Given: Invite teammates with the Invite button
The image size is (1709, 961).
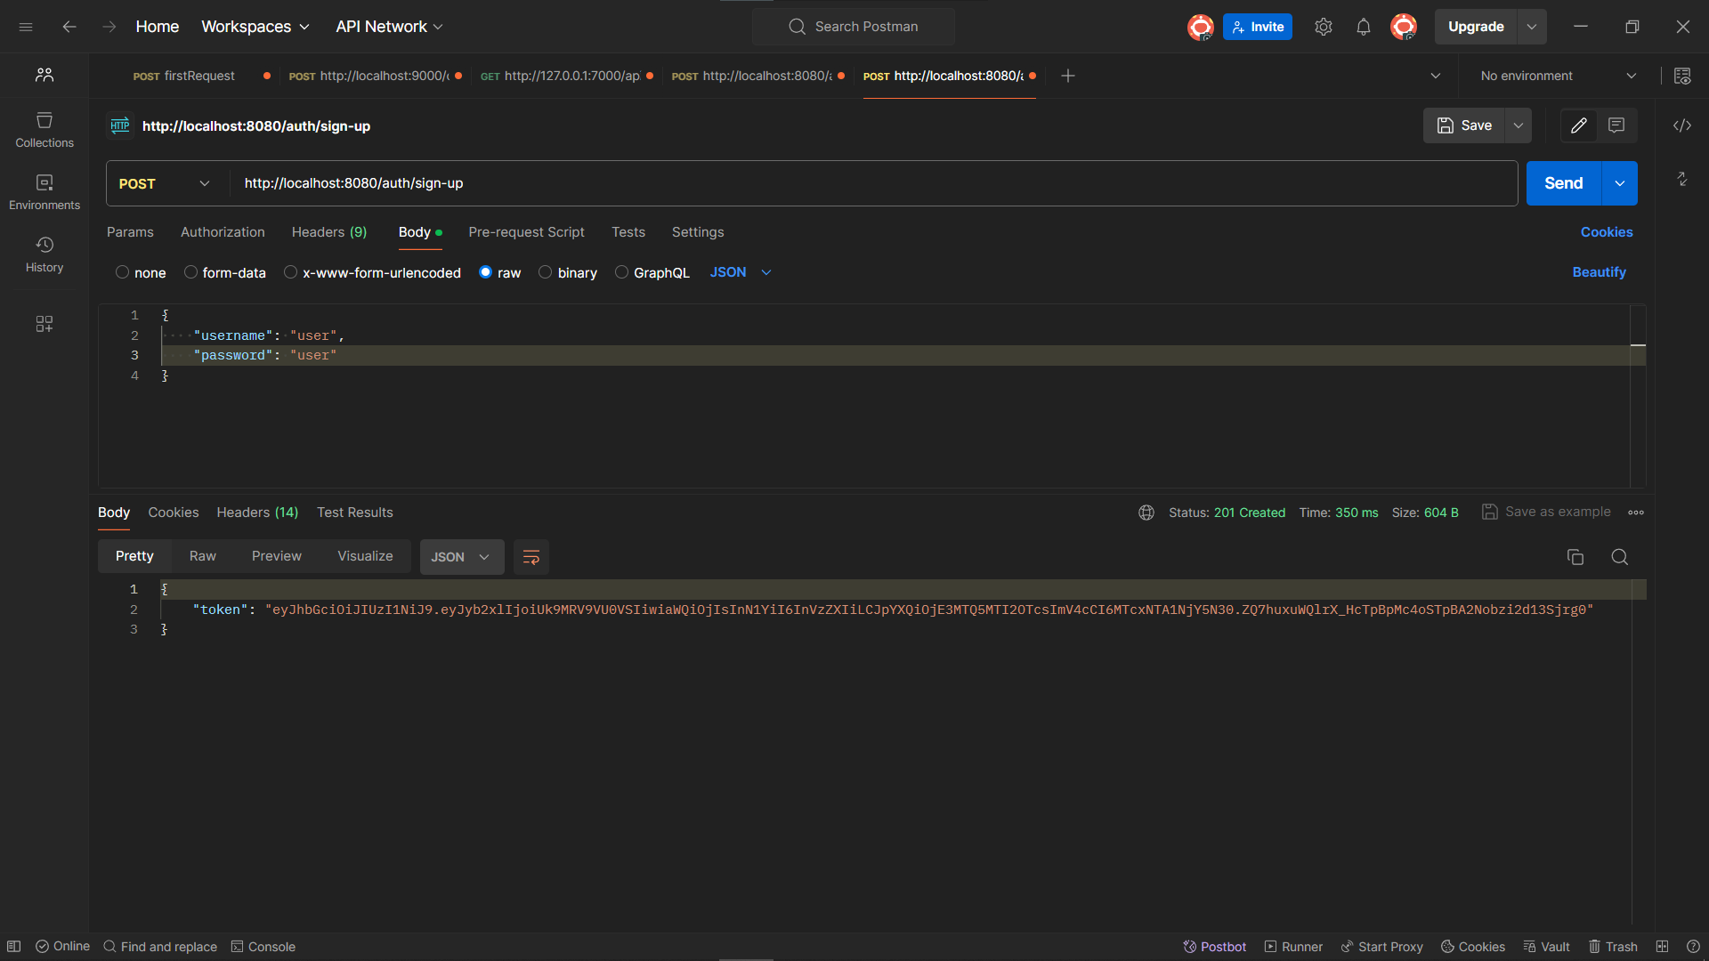Looking at the screenshot, I should coord(1258,27).
